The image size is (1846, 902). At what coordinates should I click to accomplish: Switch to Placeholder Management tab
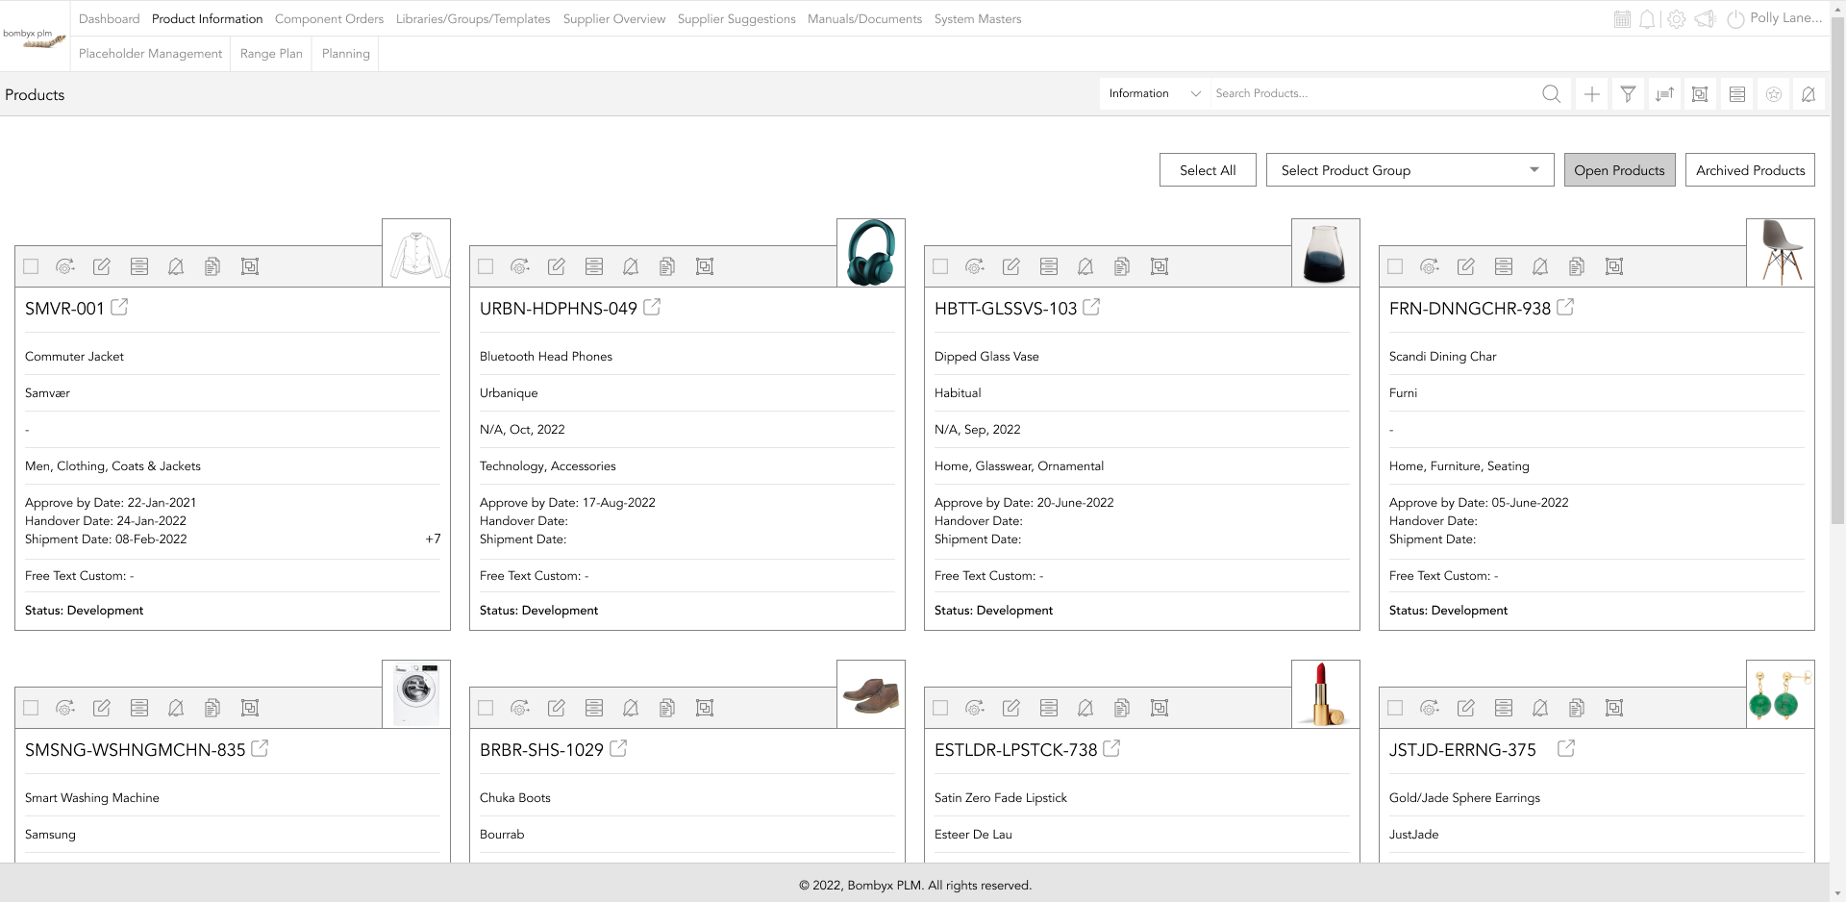click(150, 54)
